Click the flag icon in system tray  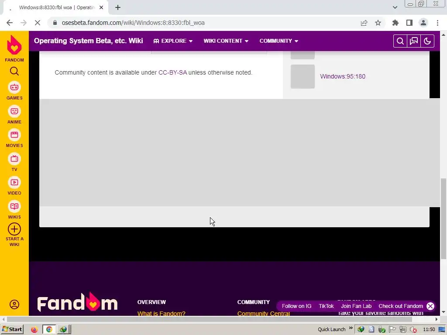[392, 330]
